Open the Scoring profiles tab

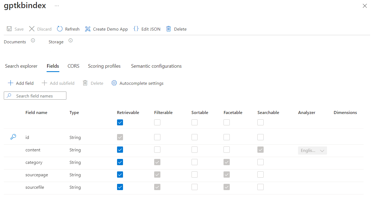(104, 66)
